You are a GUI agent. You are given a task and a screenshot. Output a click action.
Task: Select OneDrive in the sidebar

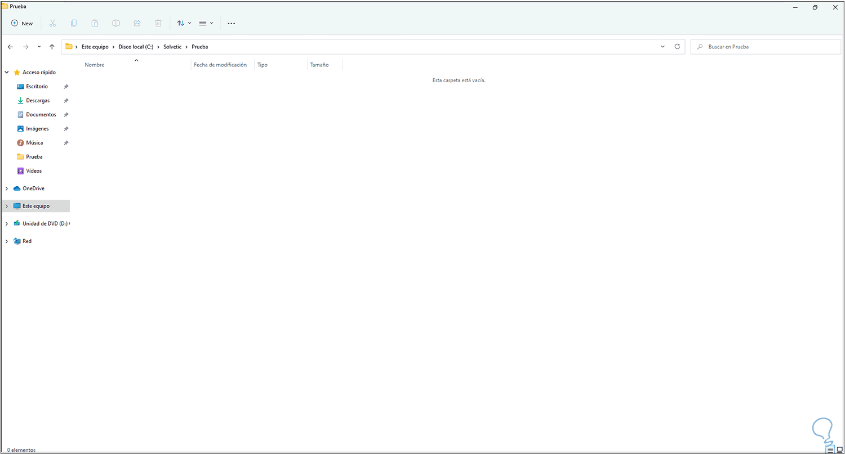tap(33, 188)
